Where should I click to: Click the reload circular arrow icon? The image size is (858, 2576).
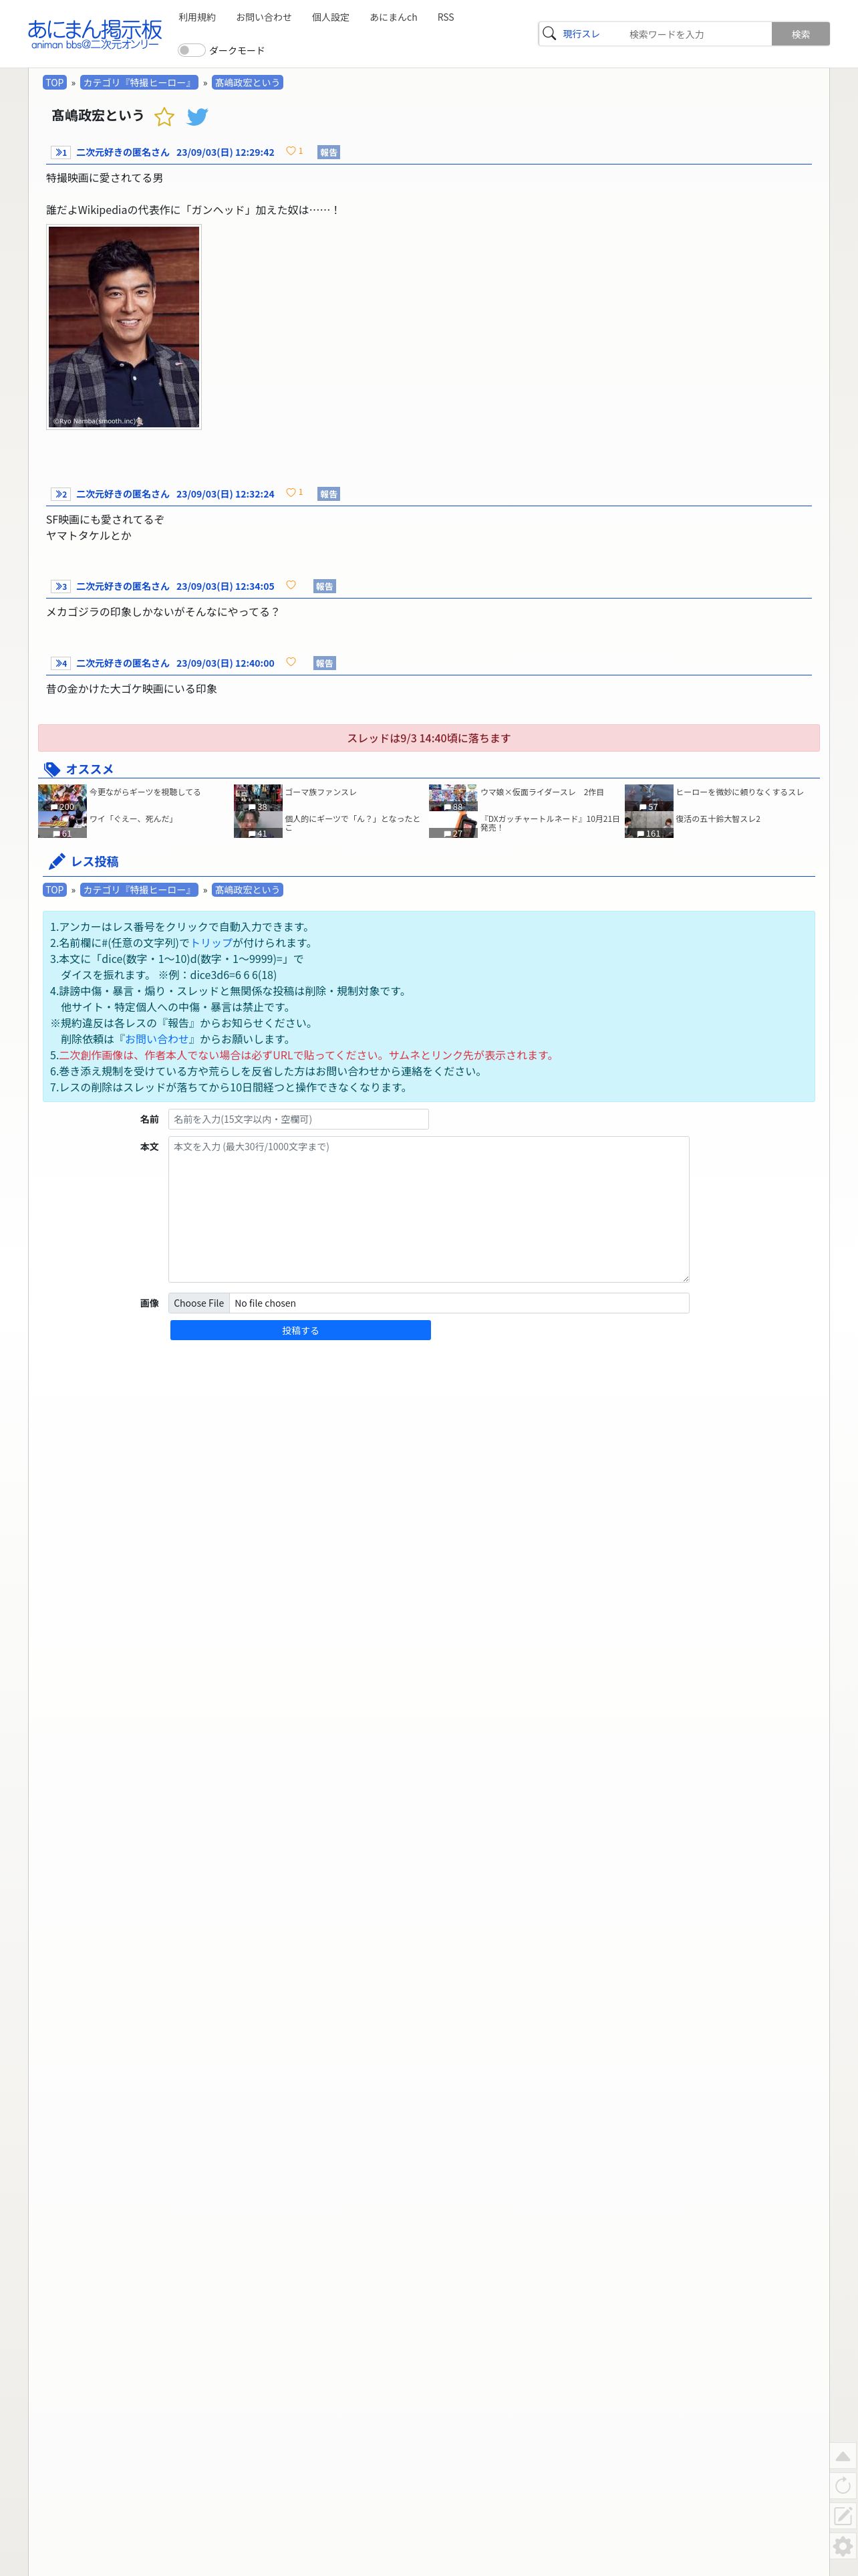tap(843, 2486)
